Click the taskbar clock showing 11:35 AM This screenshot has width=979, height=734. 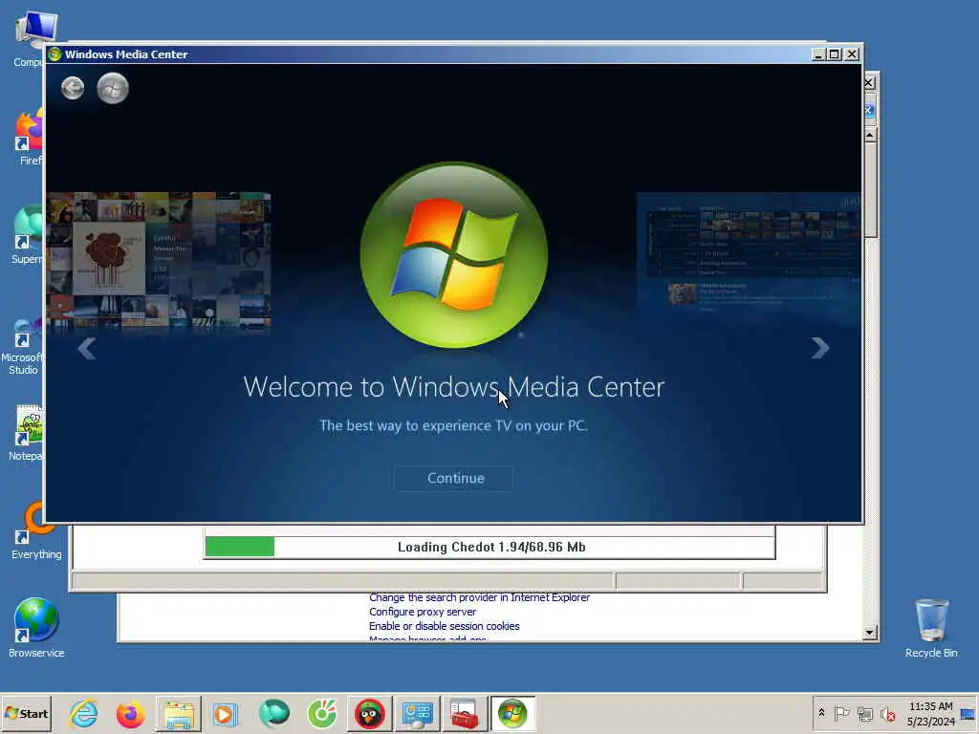point(931,713)
